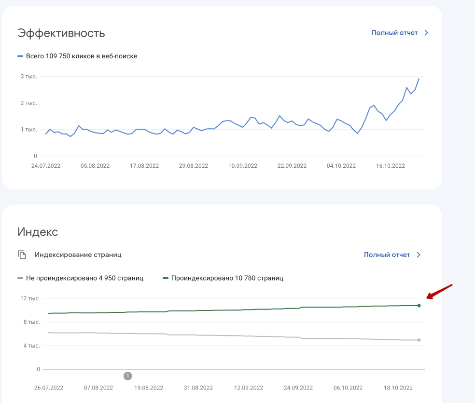475x403 pixels.
Task: Click green legend marker for Проиндексировано
Action: (166, 278)
